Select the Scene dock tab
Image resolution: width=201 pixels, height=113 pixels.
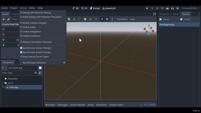(5, 14)
